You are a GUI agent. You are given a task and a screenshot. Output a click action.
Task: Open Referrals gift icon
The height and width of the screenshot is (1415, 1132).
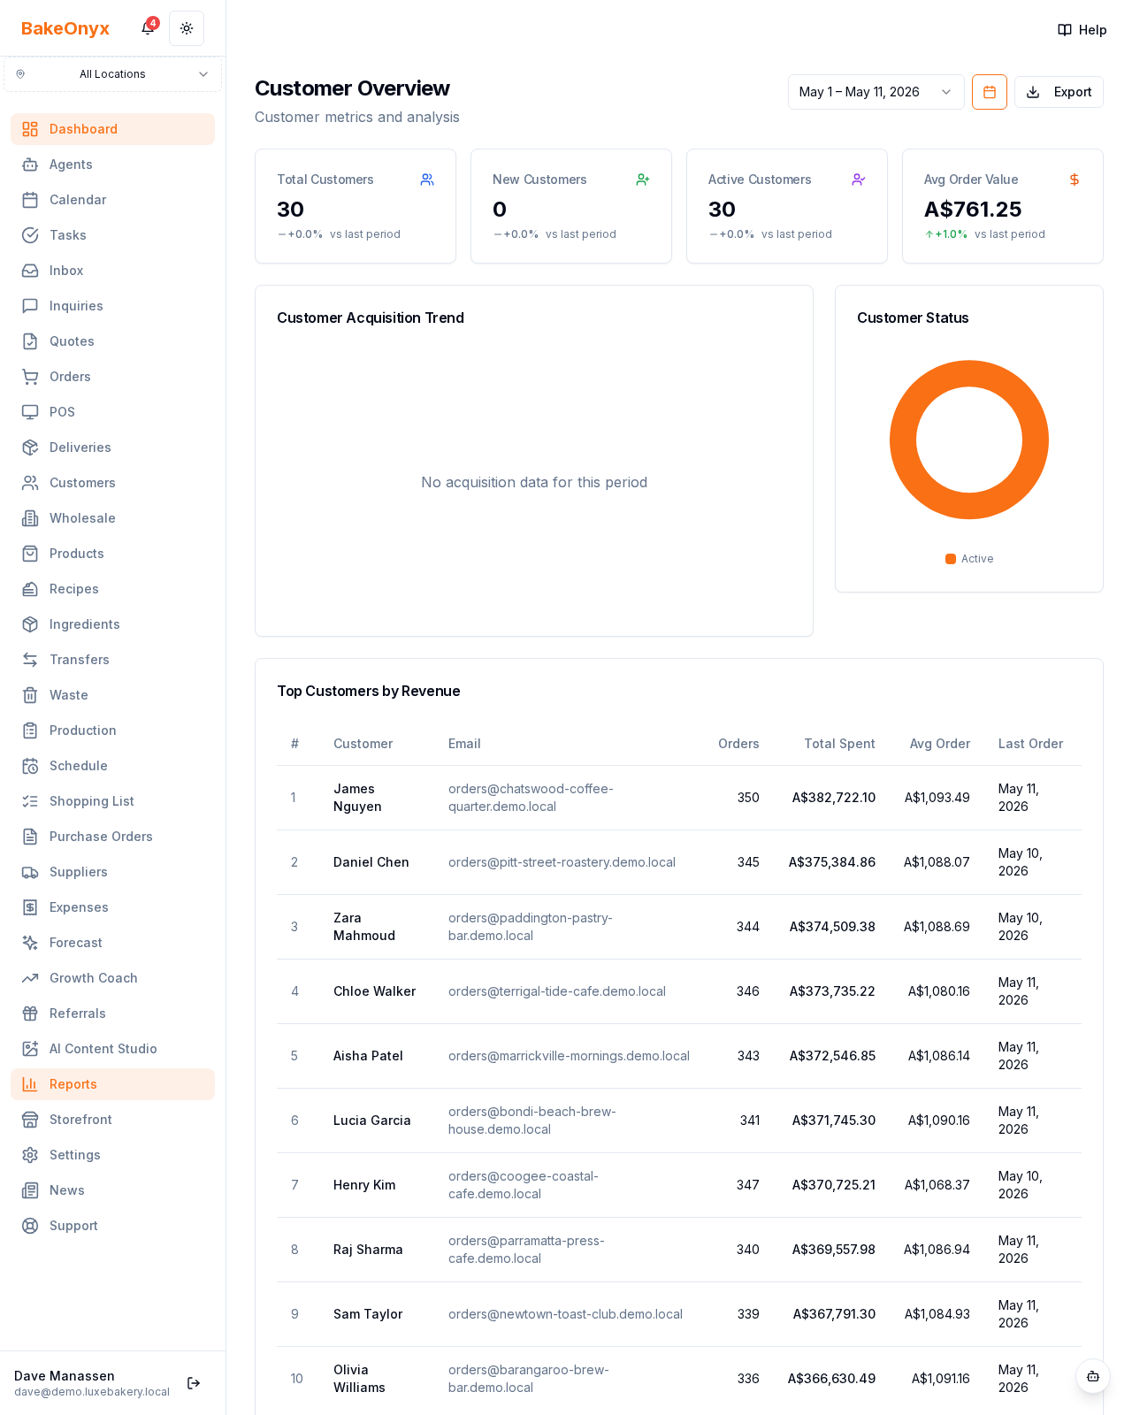click(30, 1013)
